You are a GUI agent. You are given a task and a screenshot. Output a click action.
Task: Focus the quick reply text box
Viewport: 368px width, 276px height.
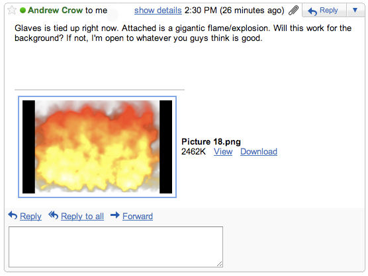click(116, 247)
